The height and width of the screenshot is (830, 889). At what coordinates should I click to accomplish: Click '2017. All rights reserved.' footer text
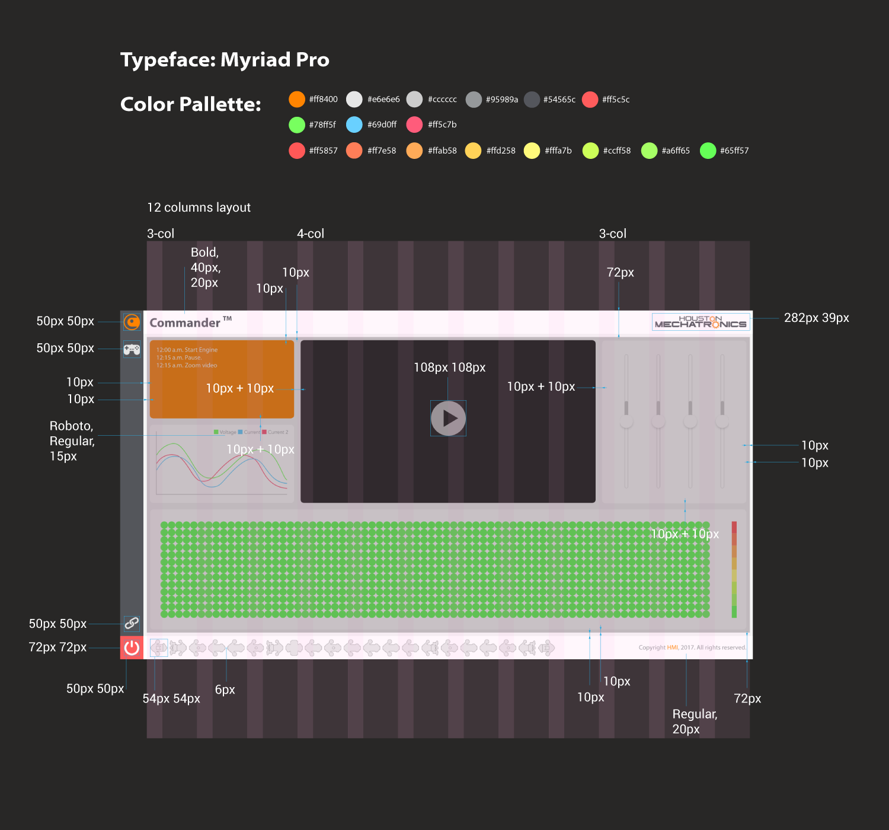(x=713, y=647)
